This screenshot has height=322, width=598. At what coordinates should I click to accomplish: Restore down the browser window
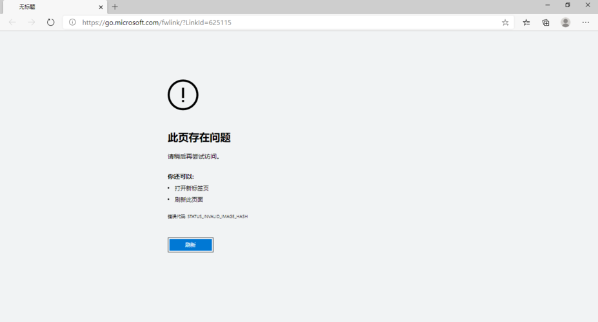point(568,5)
